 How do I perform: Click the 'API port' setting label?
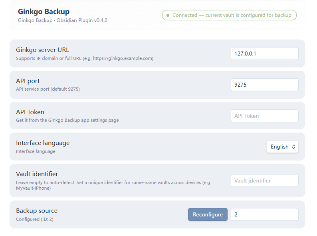(28, 81)
